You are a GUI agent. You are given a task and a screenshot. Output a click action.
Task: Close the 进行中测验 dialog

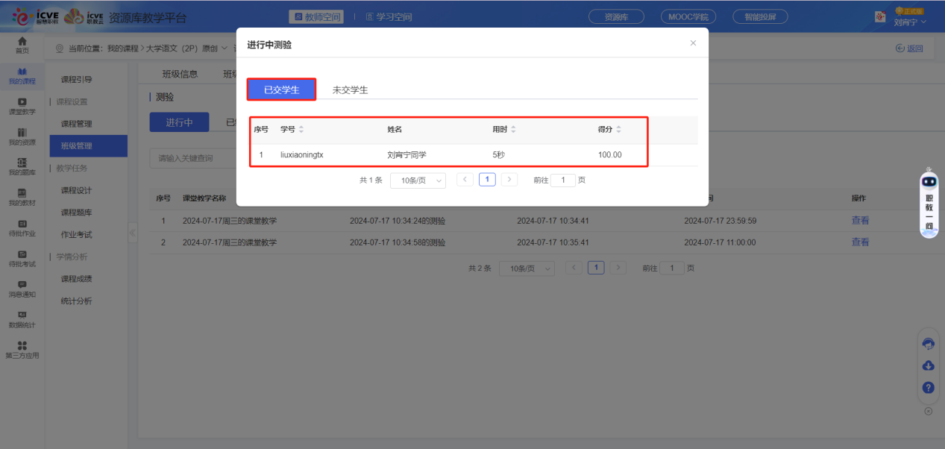tap(693, 43)
